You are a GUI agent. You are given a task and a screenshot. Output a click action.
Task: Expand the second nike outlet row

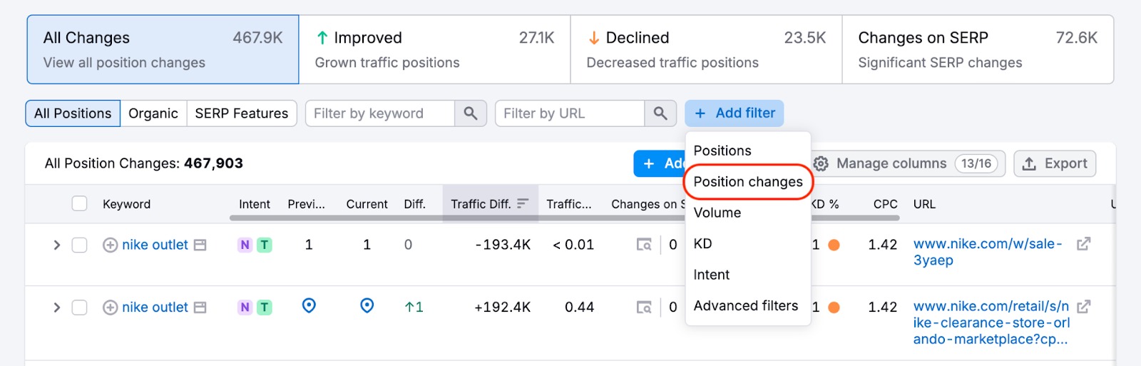click(56, 307)
